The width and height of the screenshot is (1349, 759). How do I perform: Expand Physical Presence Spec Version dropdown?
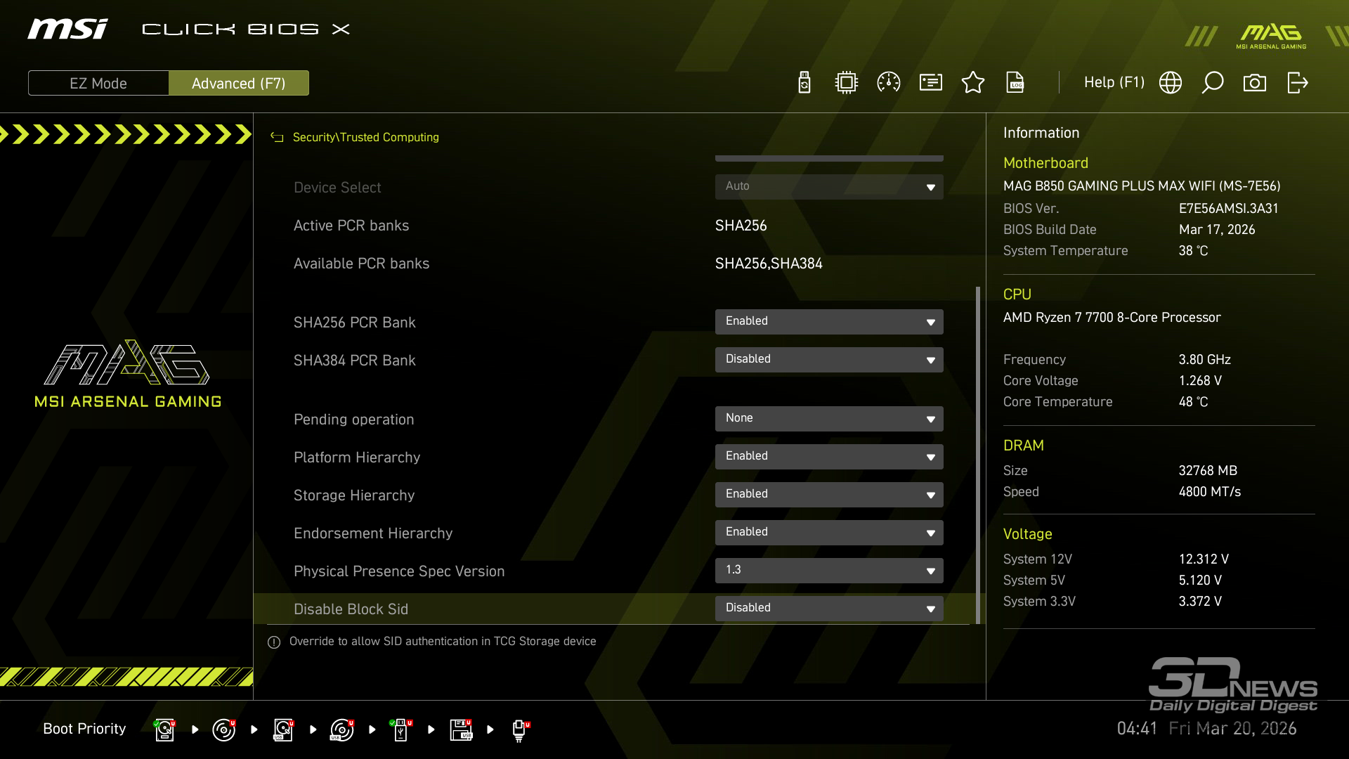pos(829,571)
